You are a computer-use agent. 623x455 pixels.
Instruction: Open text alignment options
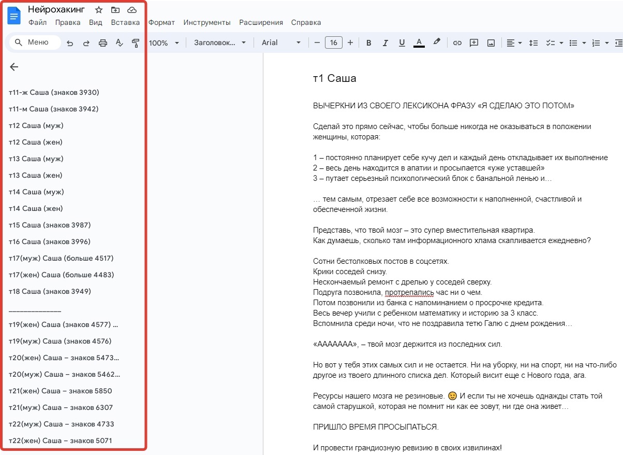point(514,43)
